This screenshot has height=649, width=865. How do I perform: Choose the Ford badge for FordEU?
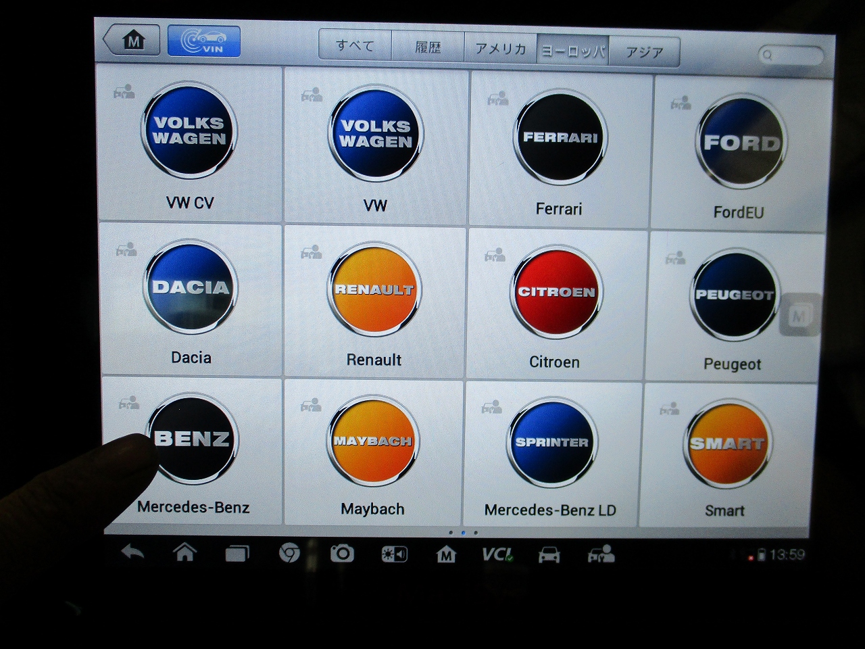click(741, 142)
